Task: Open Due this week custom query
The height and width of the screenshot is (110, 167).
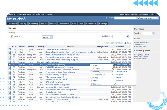Action: point(141,57)
